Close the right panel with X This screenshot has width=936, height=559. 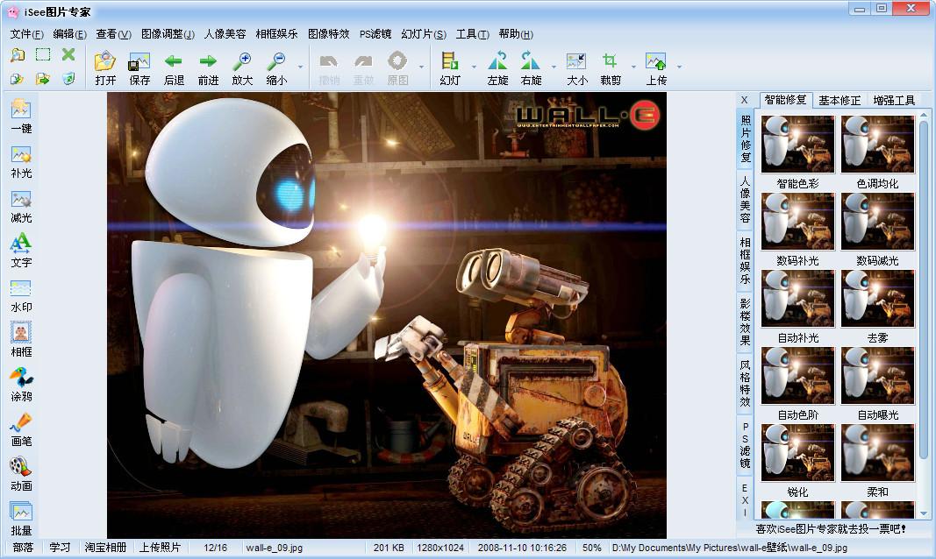pos(745,100)
